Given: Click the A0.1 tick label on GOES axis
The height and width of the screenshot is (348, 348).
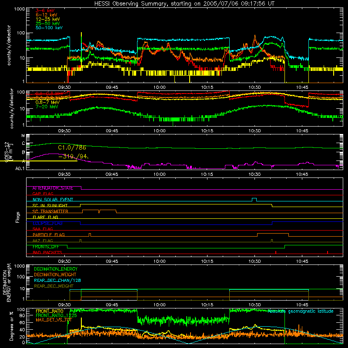Looking at the screenshot, I should [x=20, y=169].
